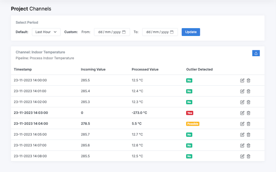The width and height of the screenshot is (276, 172).
Task: Click the red Yes outlier badge
Action: pyautogui.click(x=190, y=113)
